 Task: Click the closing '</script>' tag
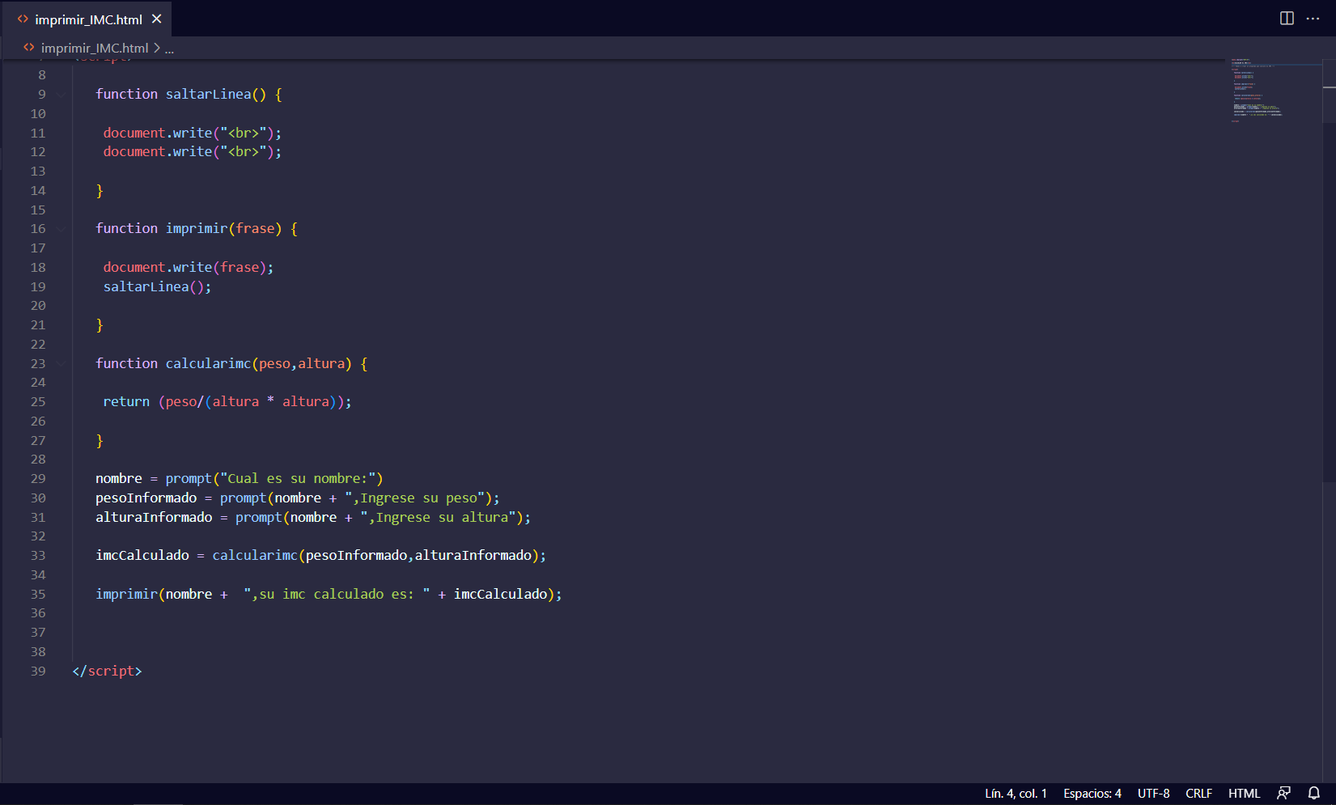tap(107, 672)
